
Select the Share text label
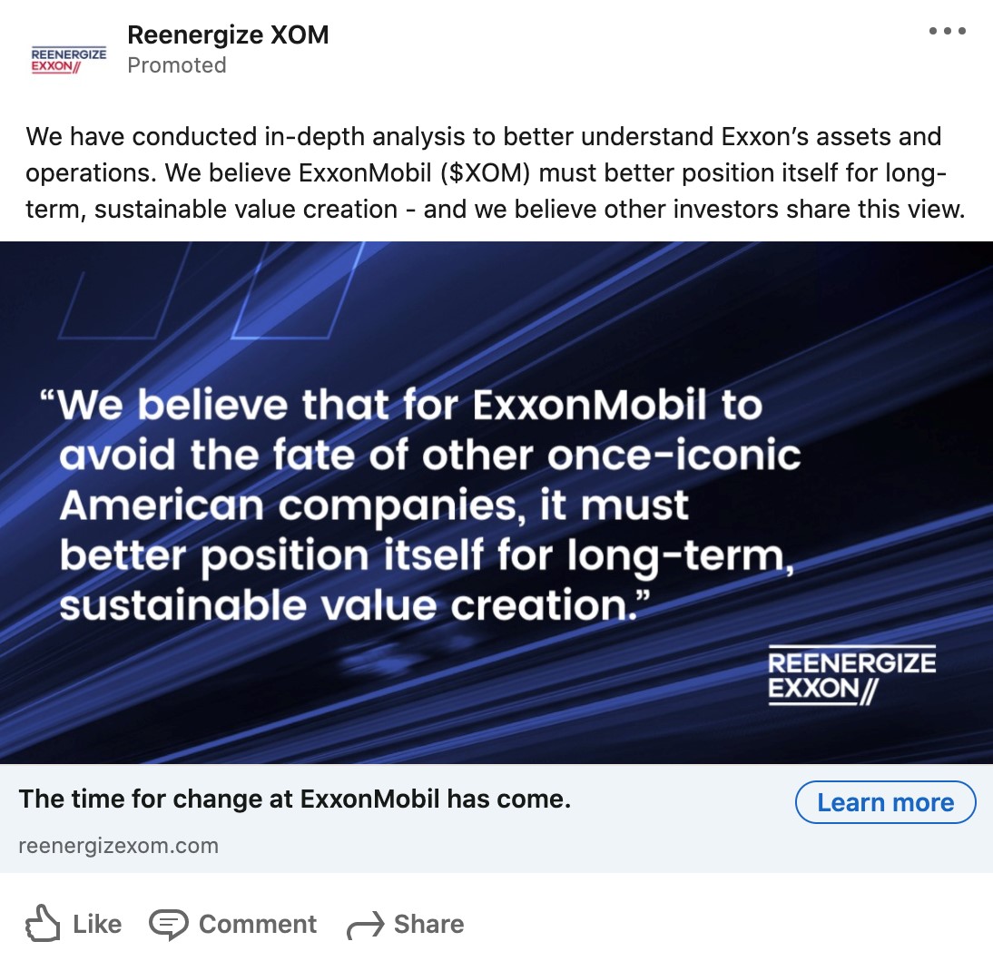pyautogui.click(x=428, y=924)
